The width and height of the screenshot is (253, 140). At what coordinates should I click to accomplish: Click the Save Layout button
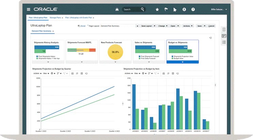coord(146,26)
